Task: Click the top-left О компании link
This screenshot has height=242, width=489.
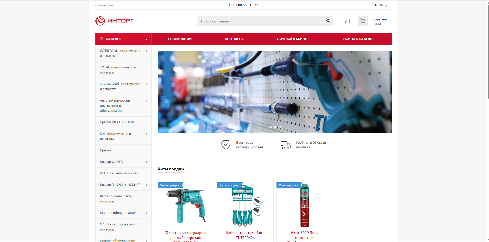Action: 104,5
